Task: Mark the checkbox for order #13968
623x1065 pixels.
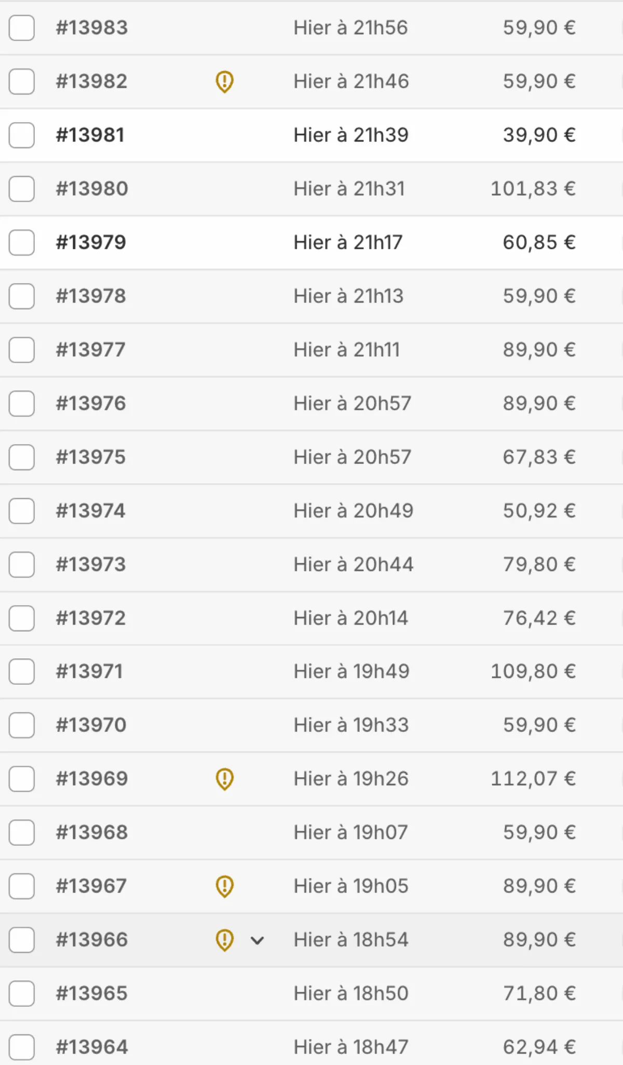Action: click(x=22, y=833)
